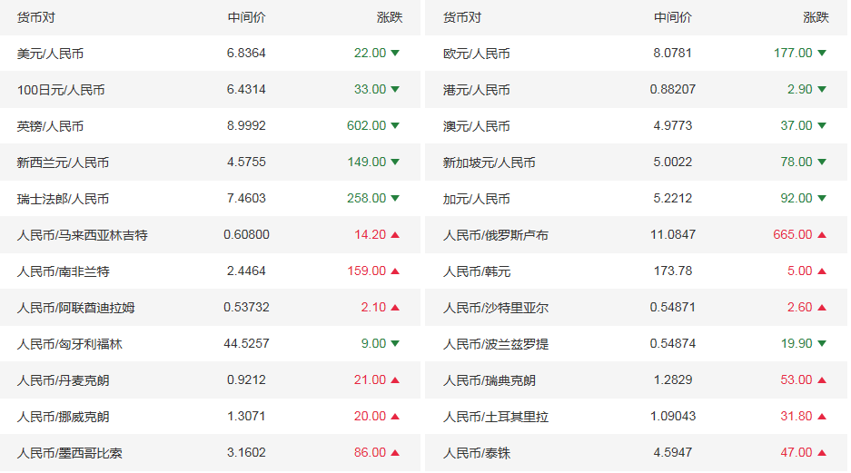The width and height of the screenshot is (851, 473).
Task: Click the right 涨跌 column header
Action: (816, 17)
